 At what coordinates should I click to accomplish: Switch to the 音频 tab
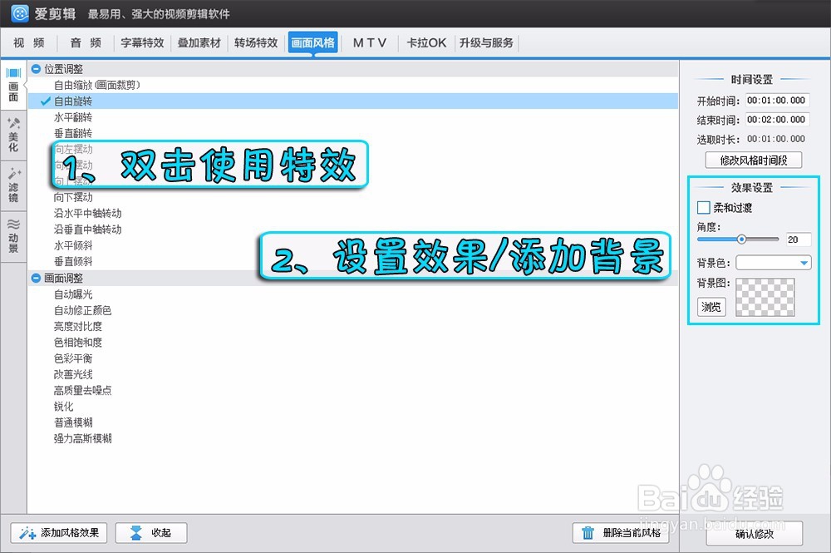(x=86, y=43)
